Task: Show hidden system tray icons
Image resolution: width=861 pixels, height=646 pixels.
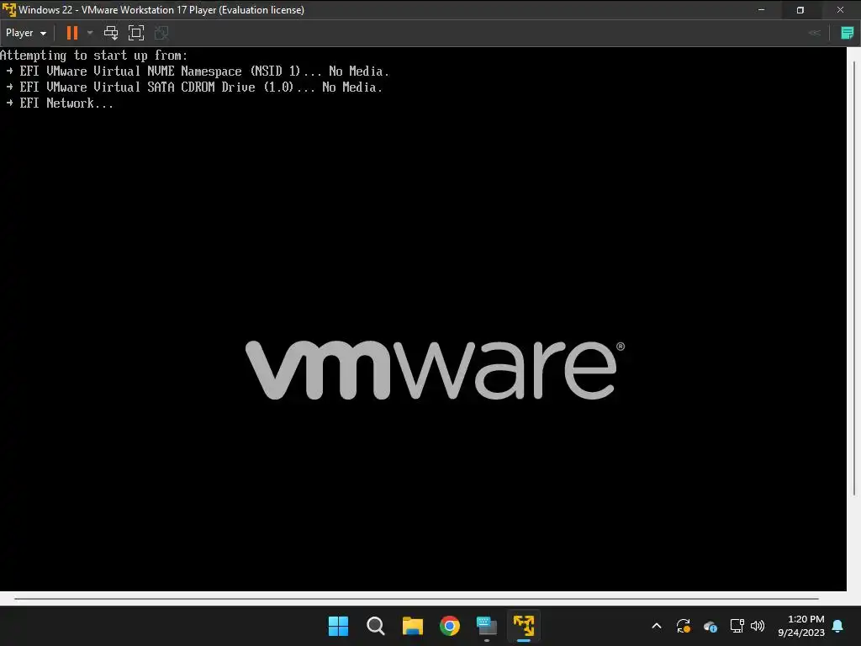Action: [x=656, y=626]
